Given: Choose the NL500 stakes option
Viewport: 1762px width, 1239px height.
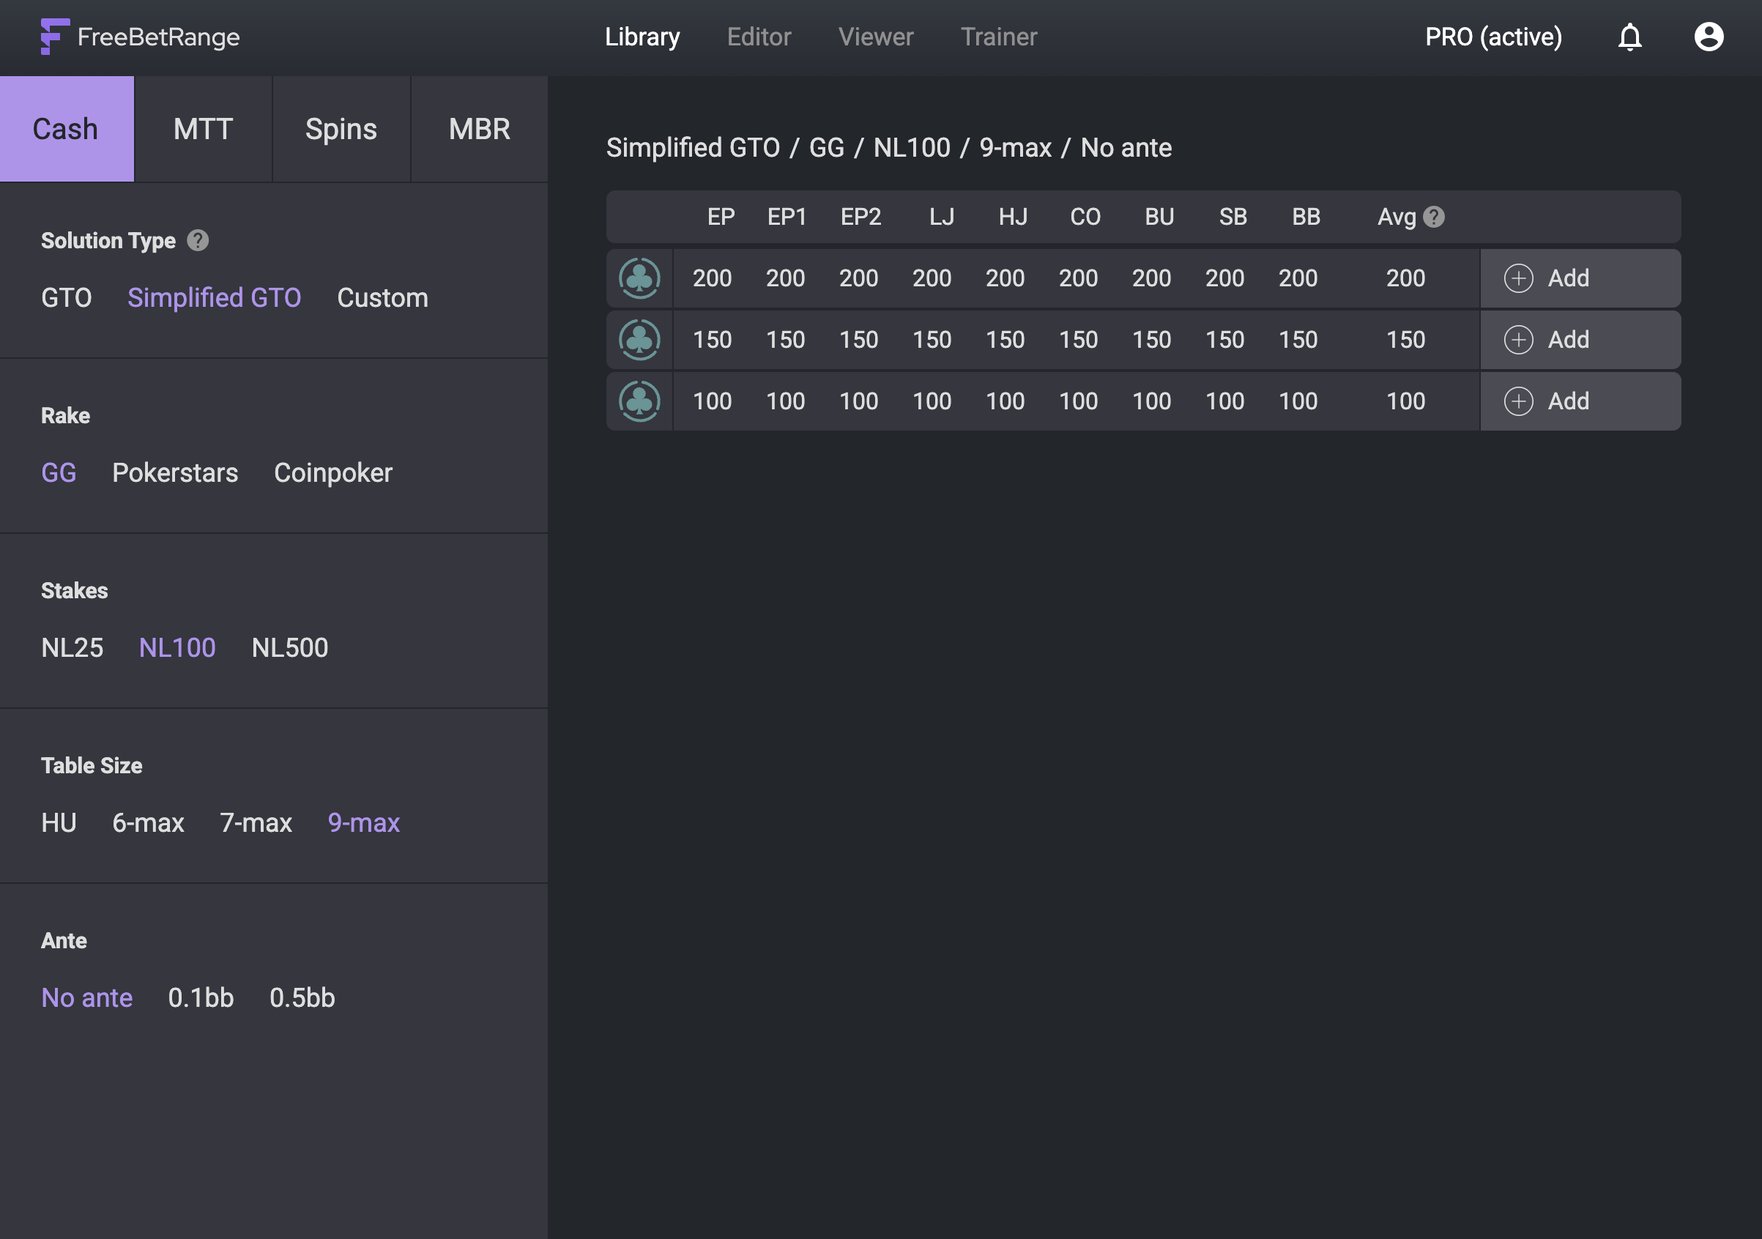Looking at the screenshot, I should 289,647.
